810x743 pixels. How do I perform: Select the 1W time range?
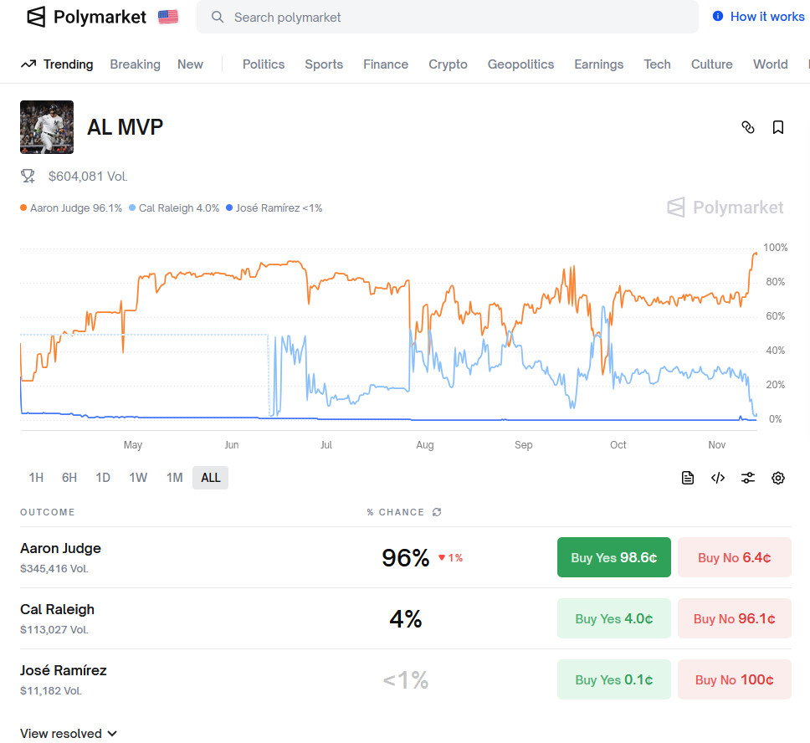138,478
